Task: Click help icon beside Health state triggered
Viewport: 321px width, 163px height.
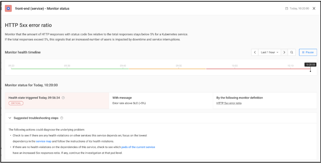Action: point(63,98)
